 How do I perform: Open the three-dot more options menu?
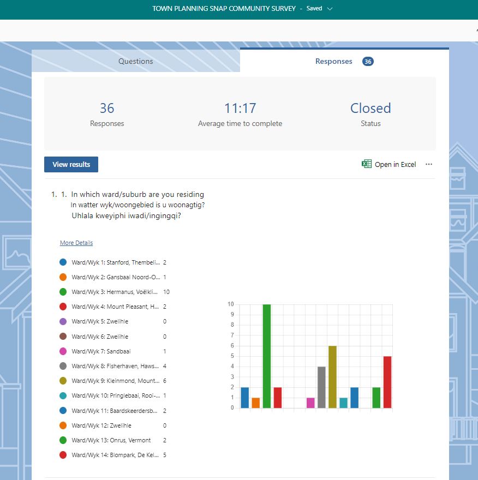tap(429, 164)
